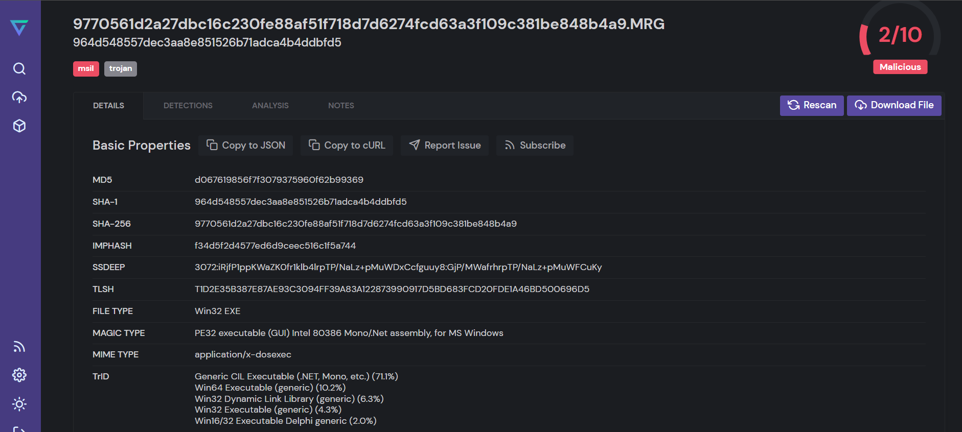Click the msil tag
Image resolution: width=962 pixels, height=432 pixels.
[86, 68]
